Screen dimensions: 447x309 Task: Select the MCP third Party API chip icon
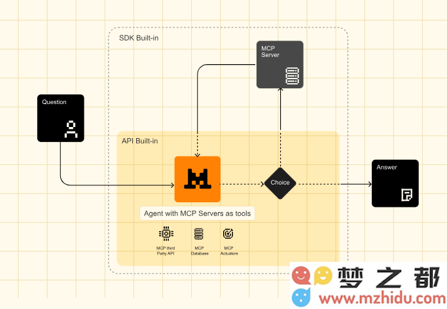[x=166, y=234]
